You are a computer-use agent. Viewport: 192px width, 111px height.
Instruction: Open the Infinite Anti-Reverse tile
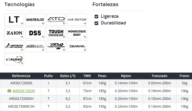point(14,46)
